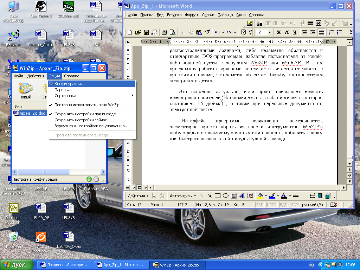Switch to 'Лекционный матери…' taskbar button

(64, 265)
